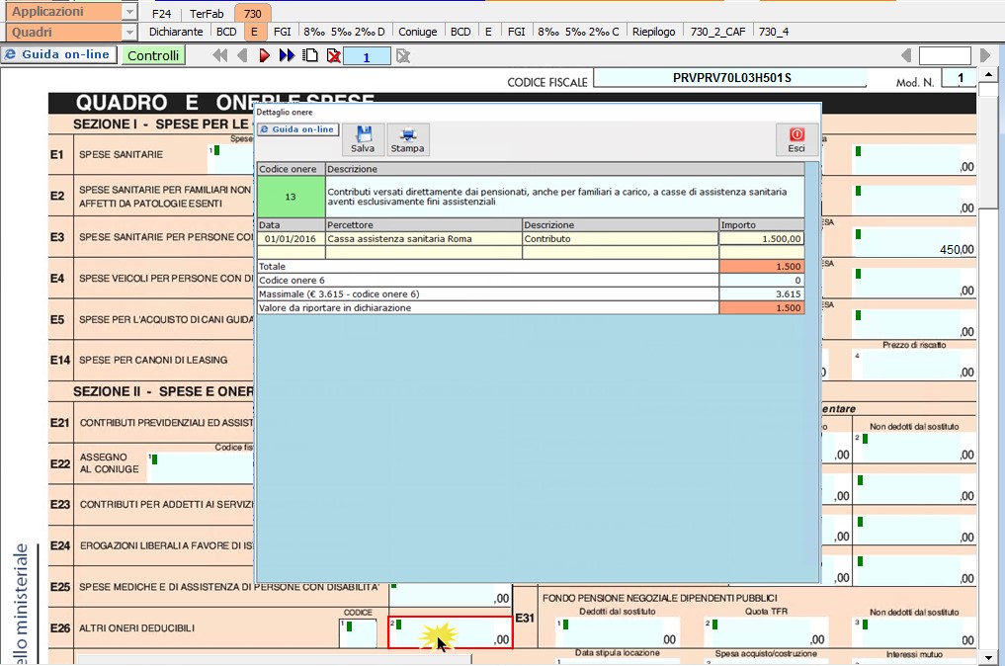Screen dimensions: 1005x666
Task: Open Guida on-line in main toolbar
Action: [59, 55]
